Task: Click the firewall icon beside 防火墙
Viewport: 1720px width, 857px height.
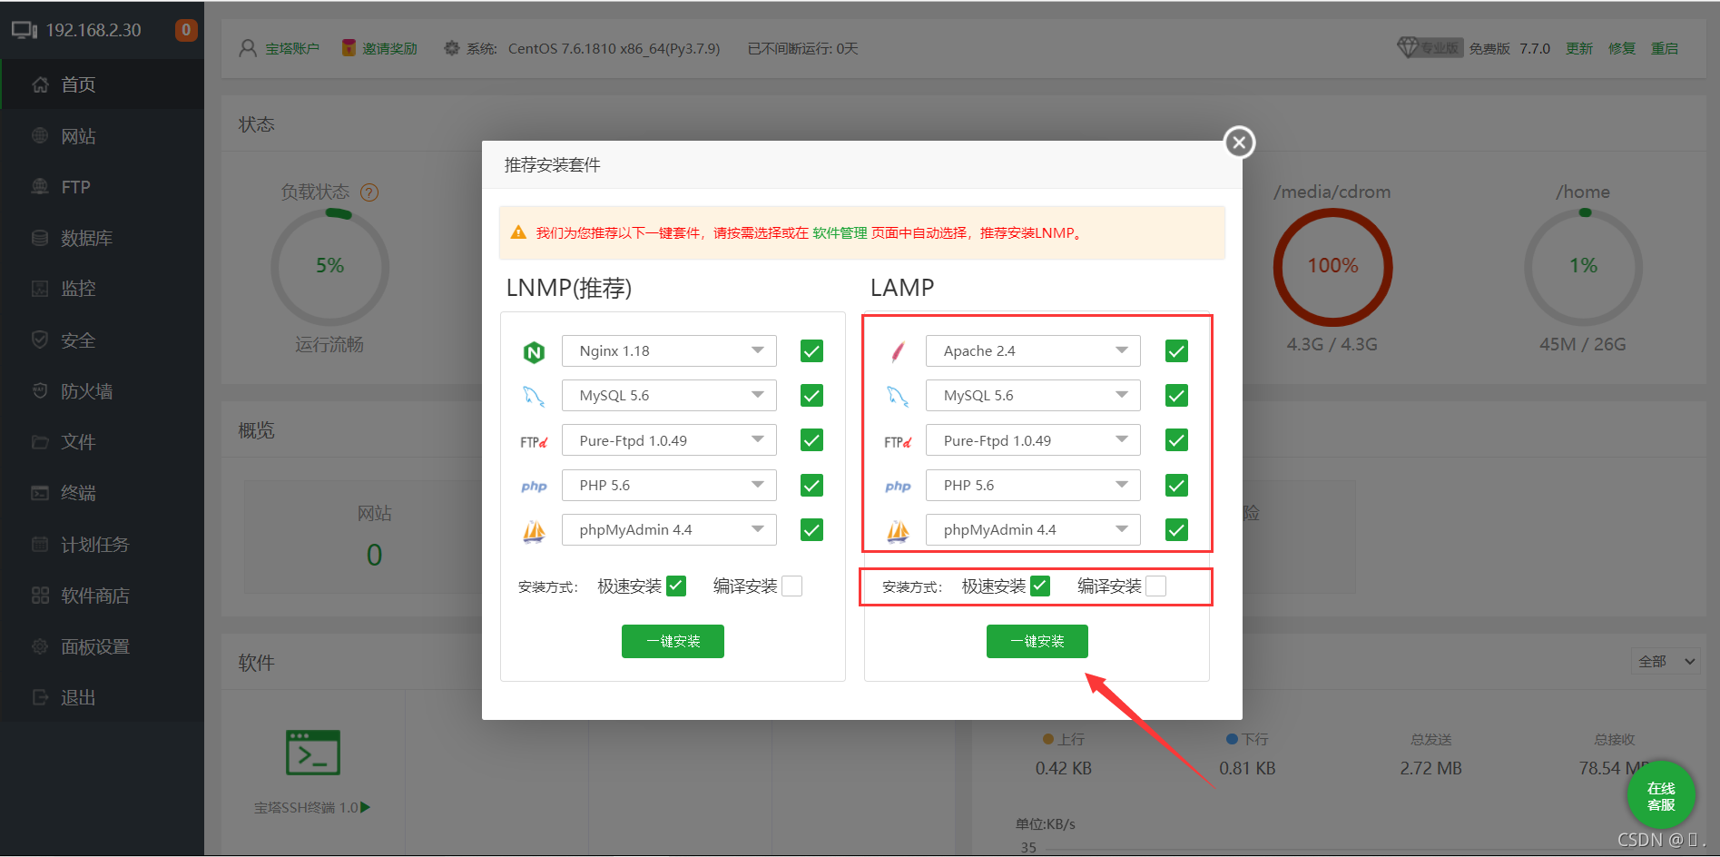Action: pyautogui.click(x=40, y=391)
